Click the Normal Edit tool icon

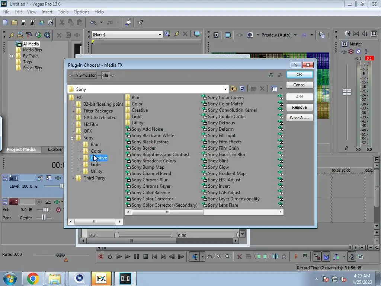click(195, 257)
